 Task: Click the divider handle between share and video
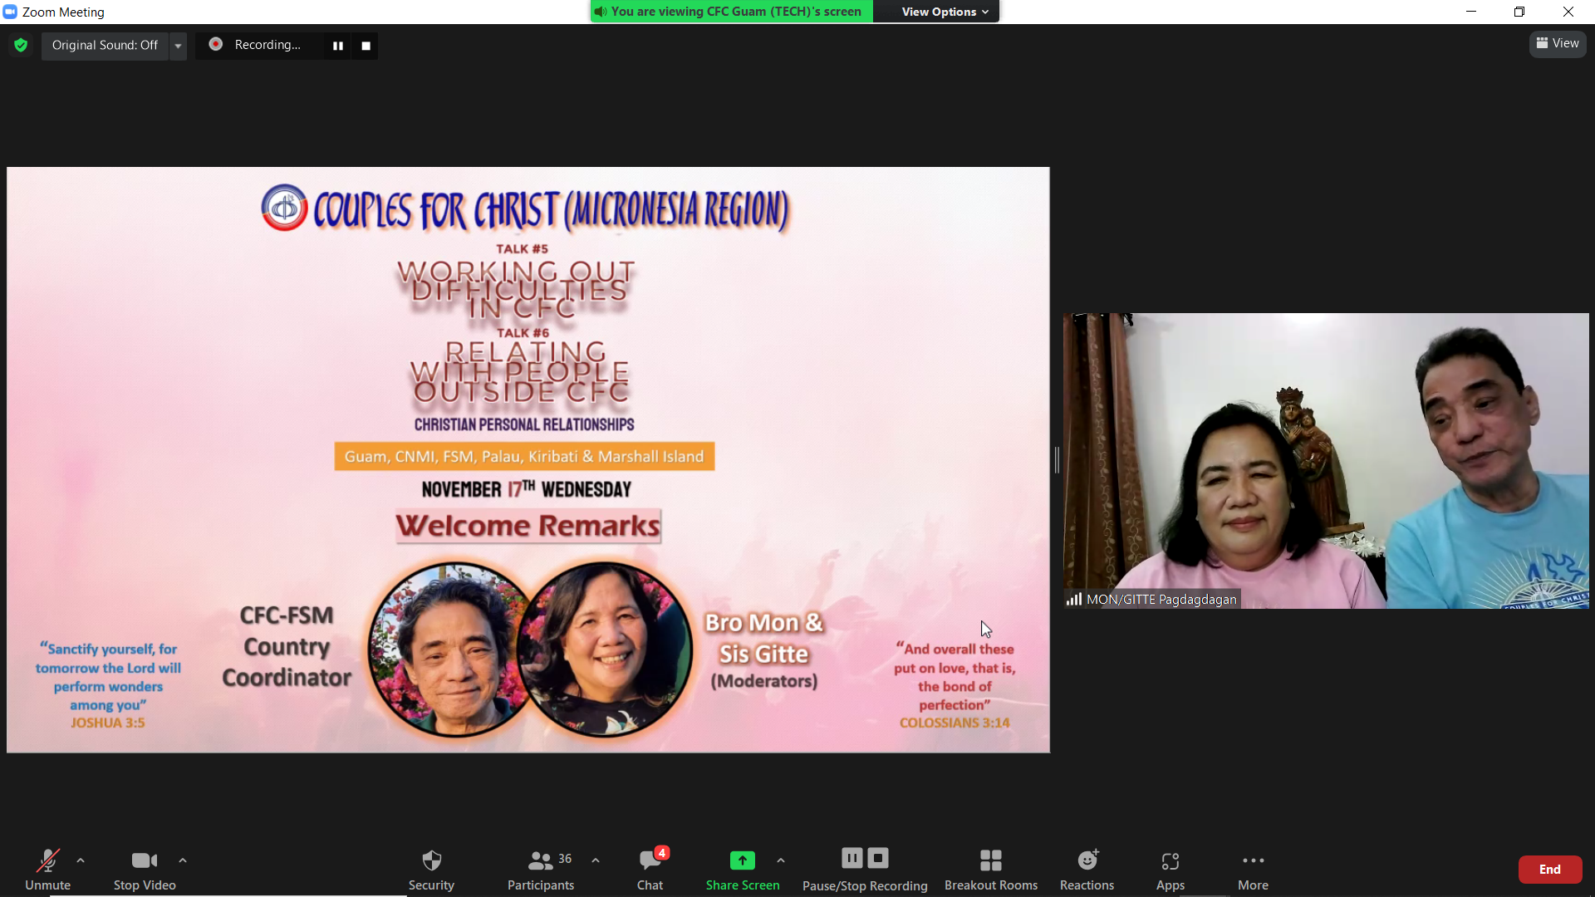[x=1057, y=459]
